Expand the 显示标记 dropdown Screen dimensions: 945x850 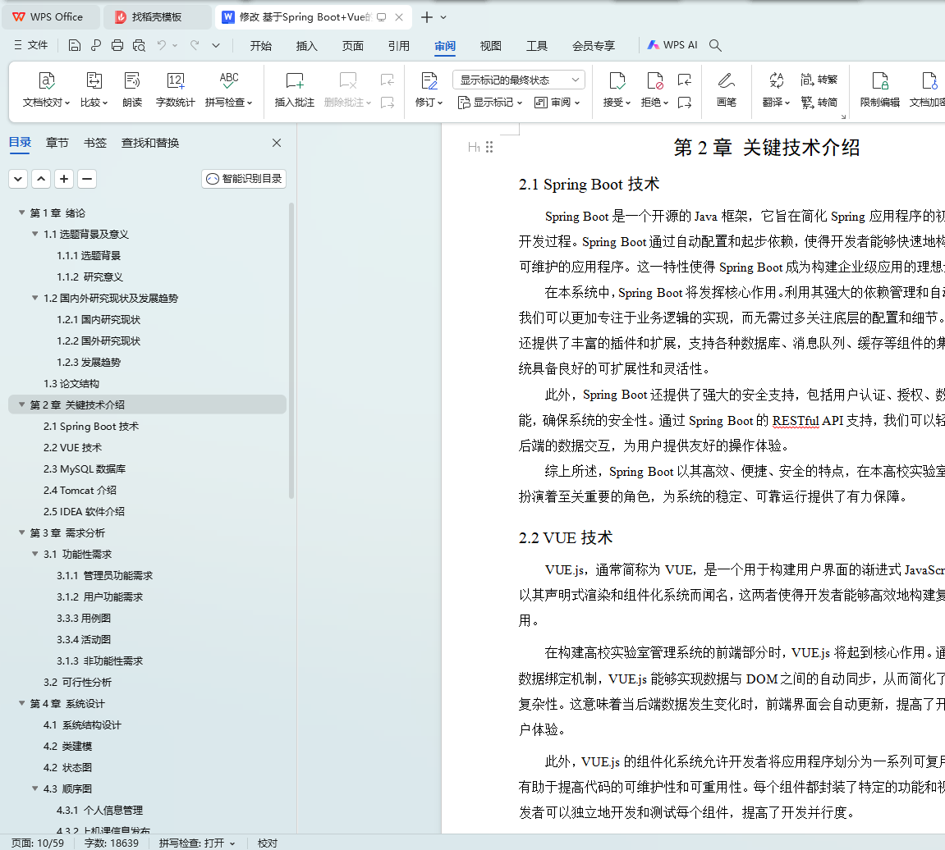point(490,103)
